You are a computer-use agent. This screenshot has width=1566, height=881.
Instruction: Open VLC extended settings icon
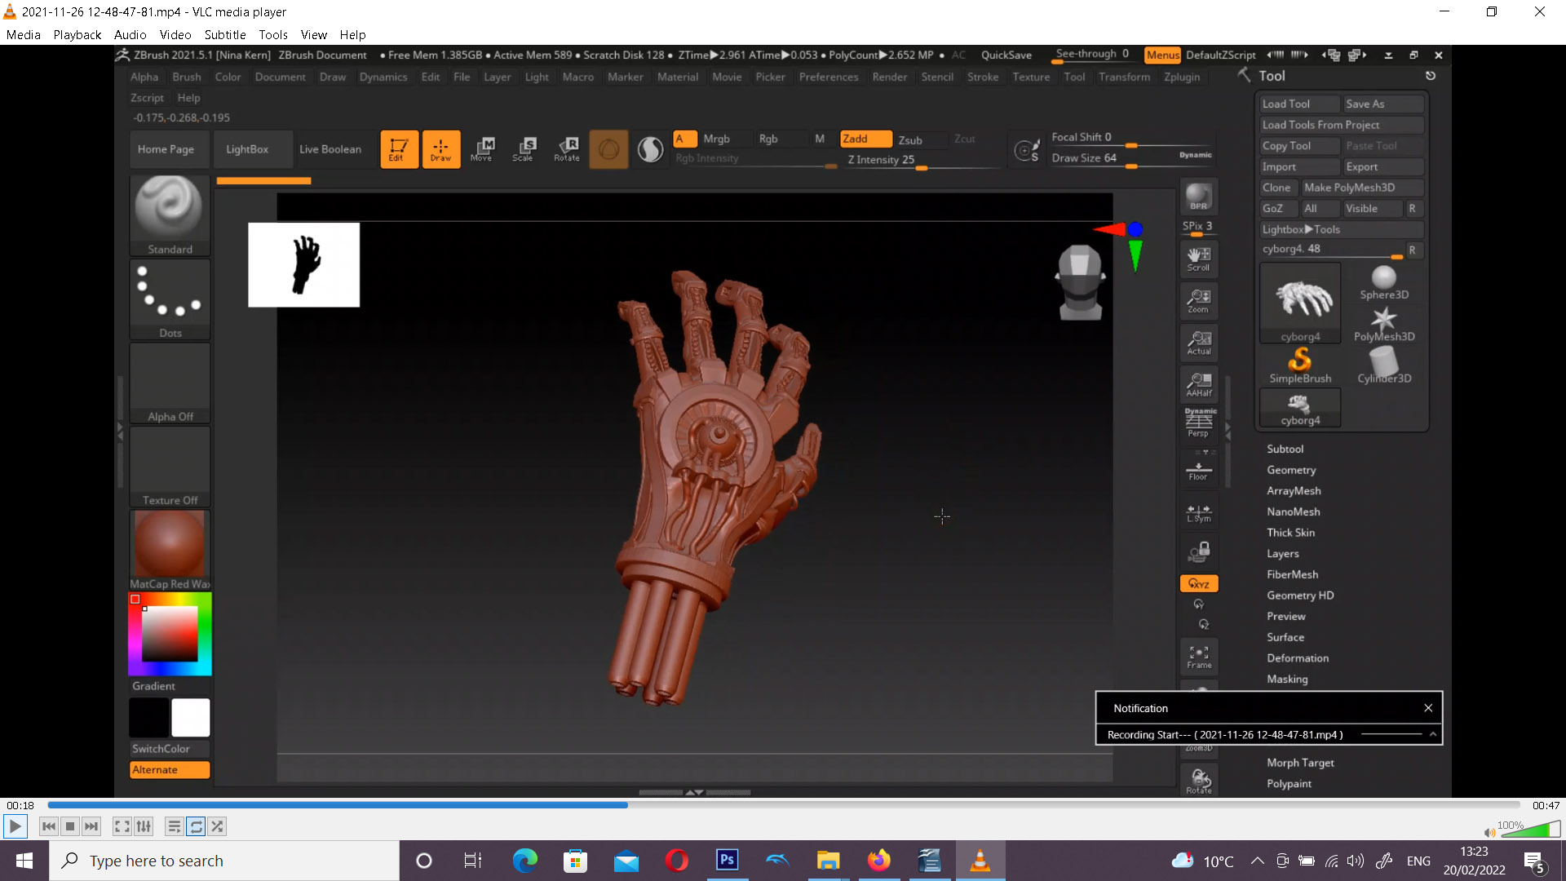point(144,826)
